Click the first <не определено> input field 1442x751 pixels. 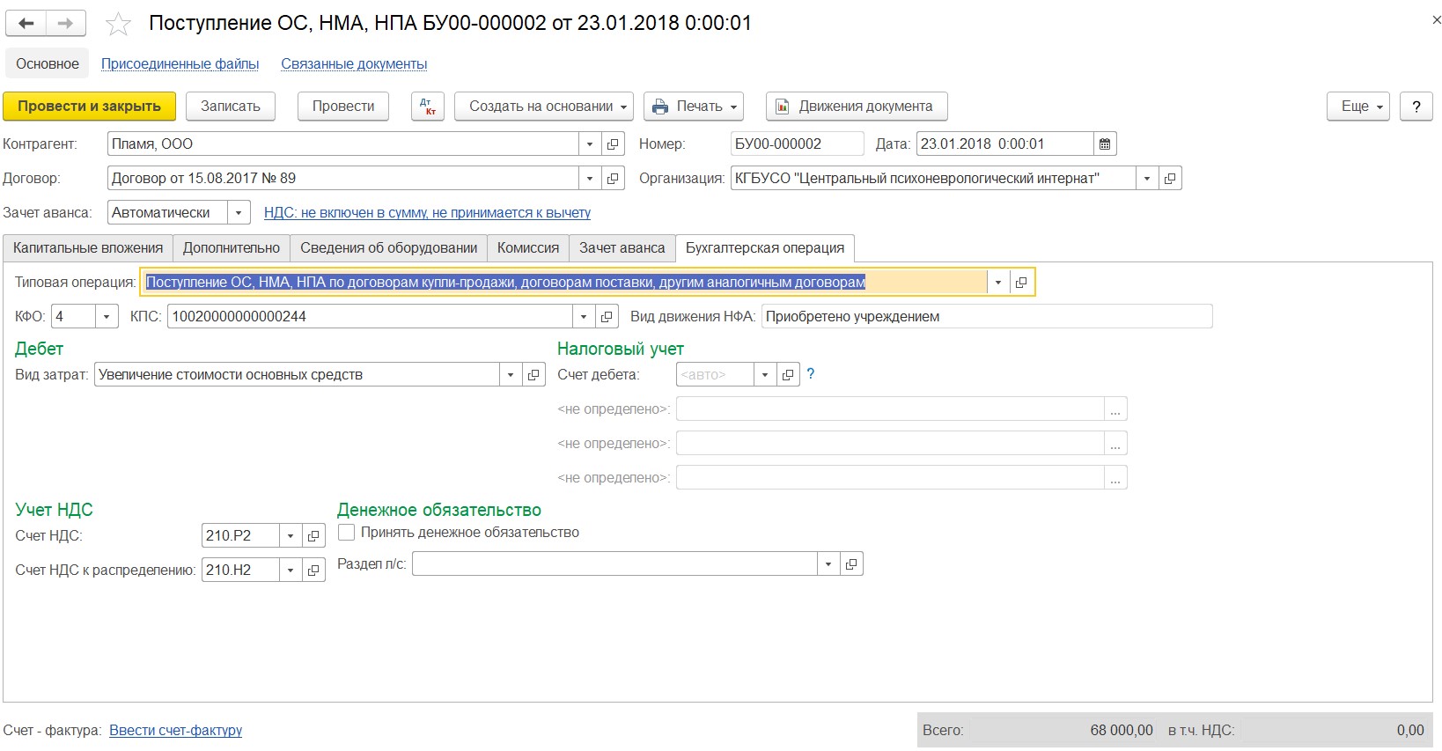[x=890, y=409]
